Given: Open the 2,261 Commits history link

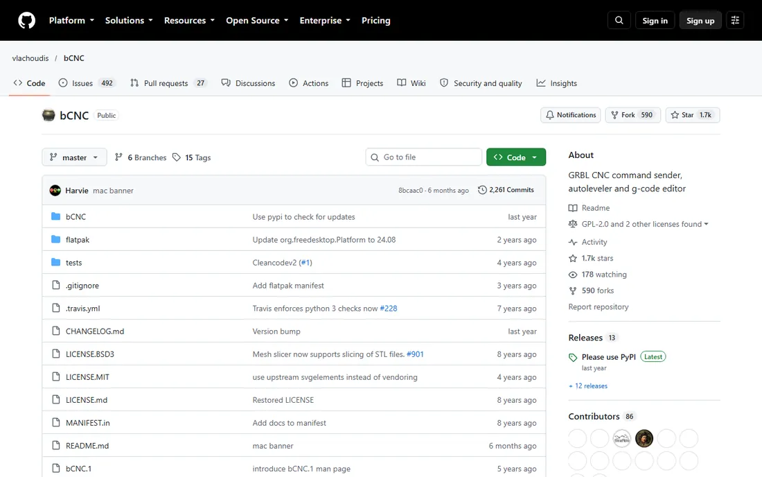Looking at the screenshot, I should point(506,190).
